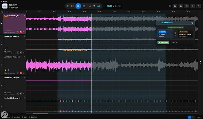Pin the Bucket 2 2_Bass-St stem

24,36
